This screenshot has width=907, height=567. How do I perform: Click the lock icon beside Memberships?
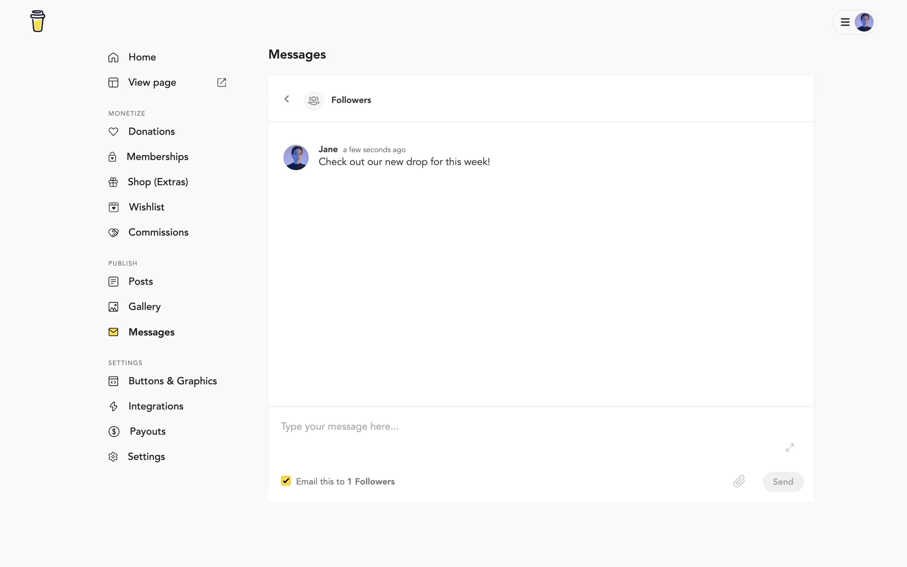coord(112,157)
